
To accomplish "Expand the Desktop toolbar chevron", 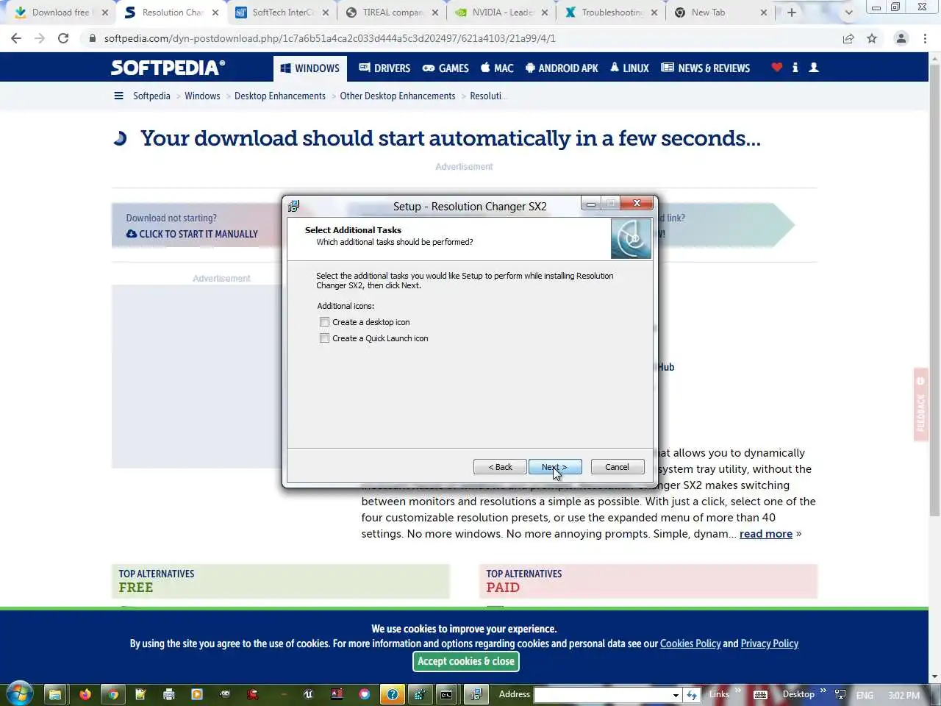I will (x=823, y=690).
